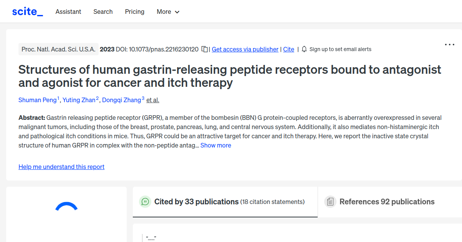Image resolution: width=462 pixels, height=242 pixels.
Task: Open the Cite dialog
Action: [x=288, y=49]
